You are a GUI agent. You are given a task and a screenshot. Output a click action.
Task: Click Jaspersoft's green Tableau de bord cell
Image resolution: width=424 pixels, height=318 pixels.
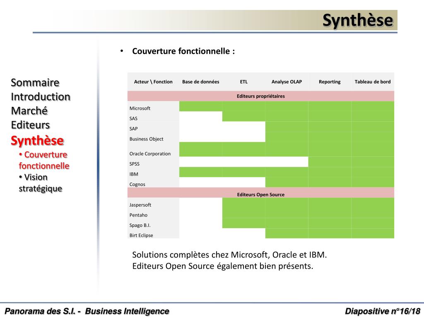(x=373, y=203)
